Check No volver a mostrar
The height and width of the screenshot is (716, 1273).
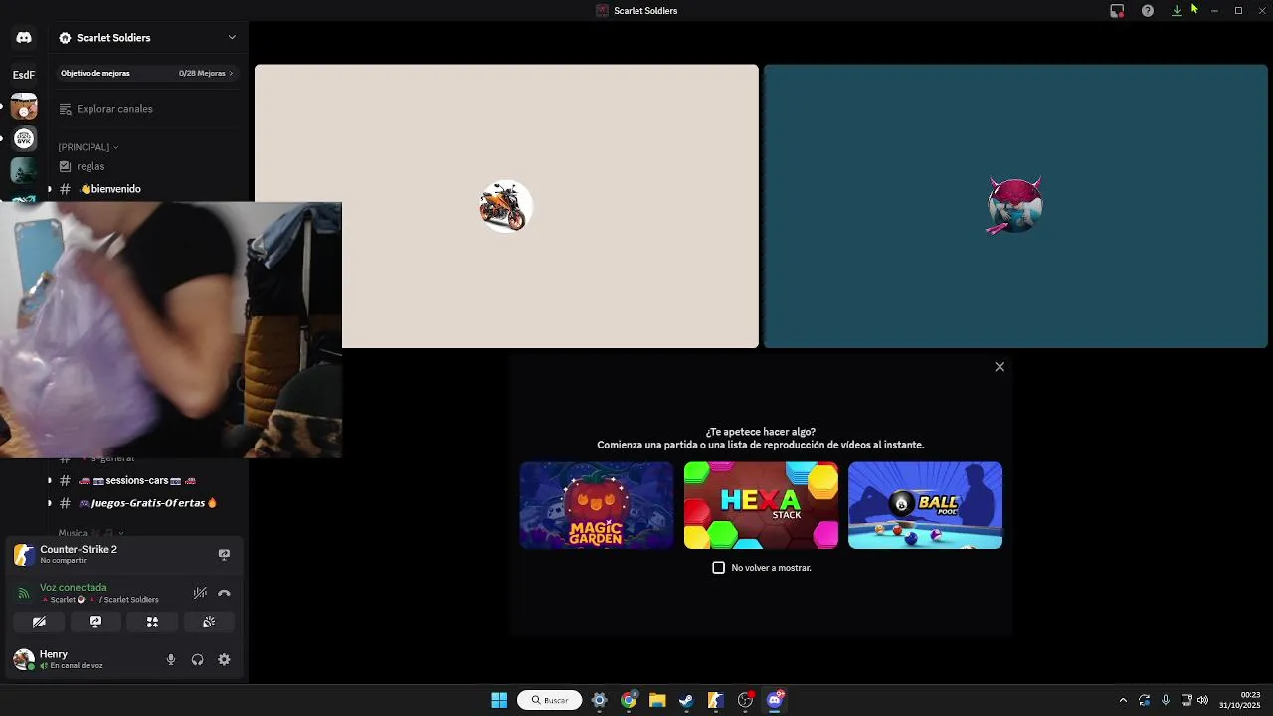click(719, 568)
